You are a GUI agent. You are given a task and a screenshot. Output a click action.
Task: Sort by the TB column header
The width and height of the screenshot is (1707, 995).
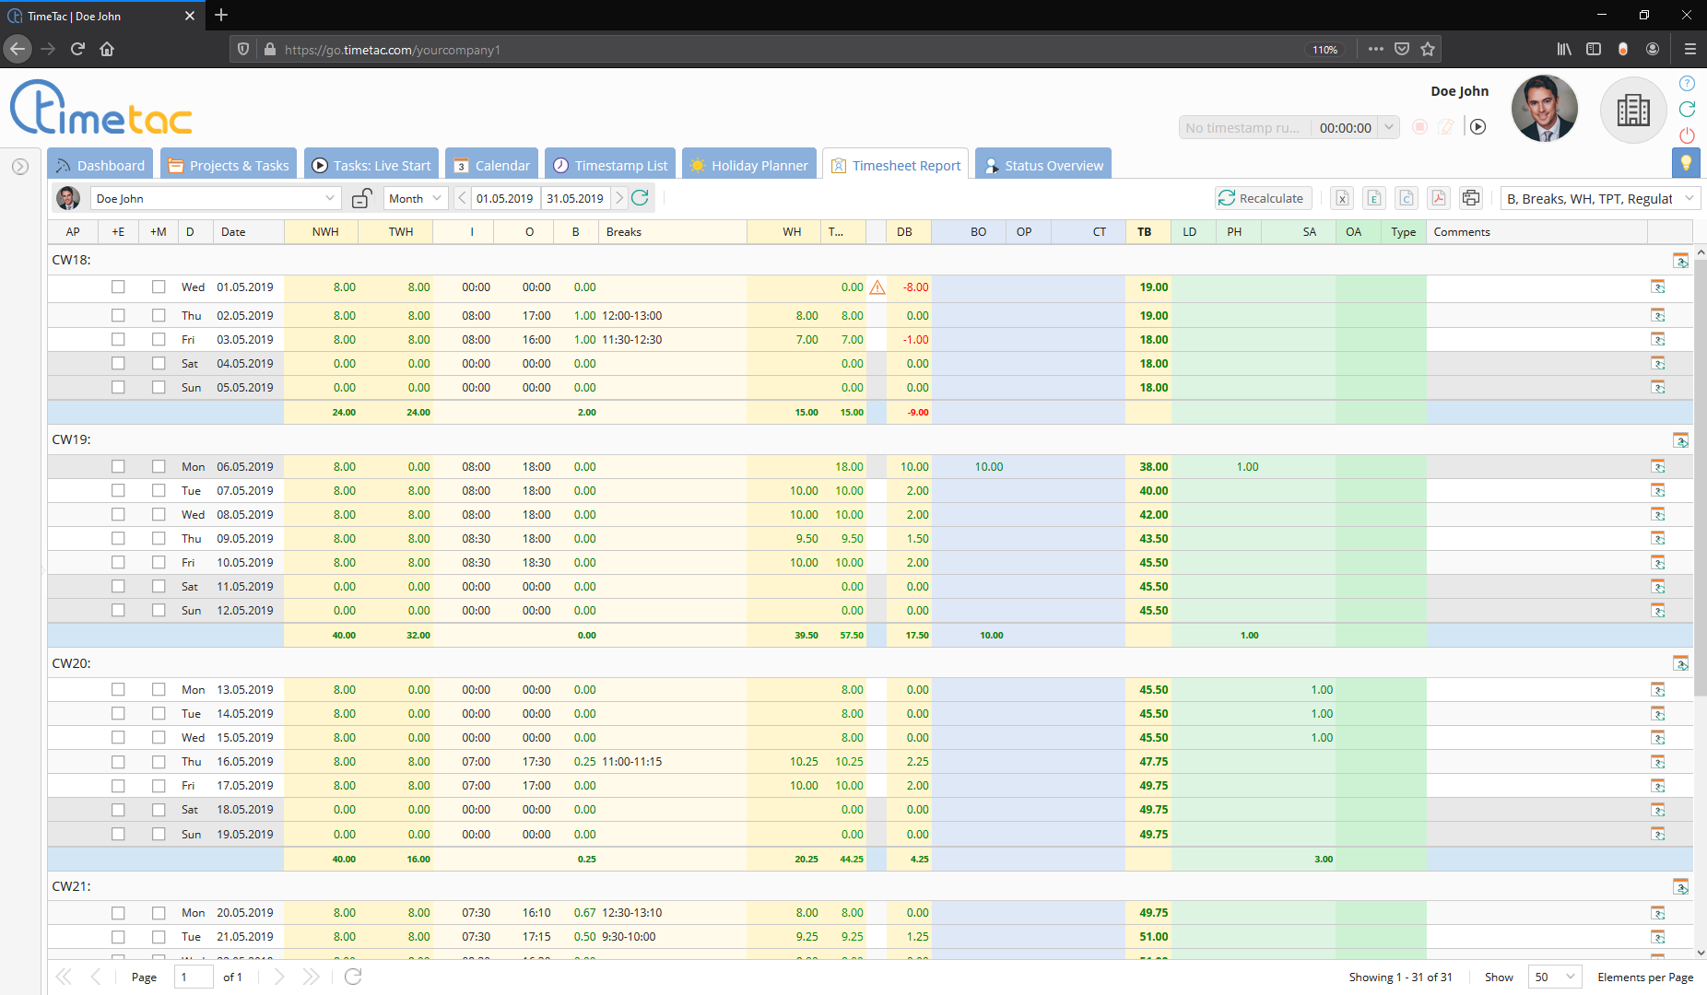[x=1148, y=232]
